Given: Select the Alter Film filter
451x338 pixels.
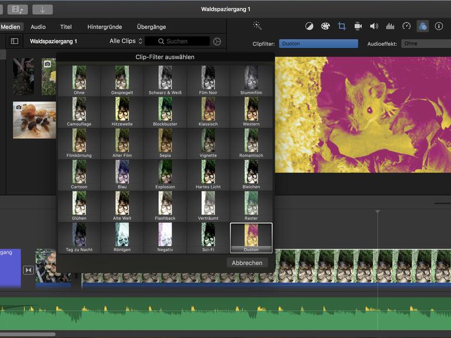Looking at the screenshot, I should tap(122, 143).
